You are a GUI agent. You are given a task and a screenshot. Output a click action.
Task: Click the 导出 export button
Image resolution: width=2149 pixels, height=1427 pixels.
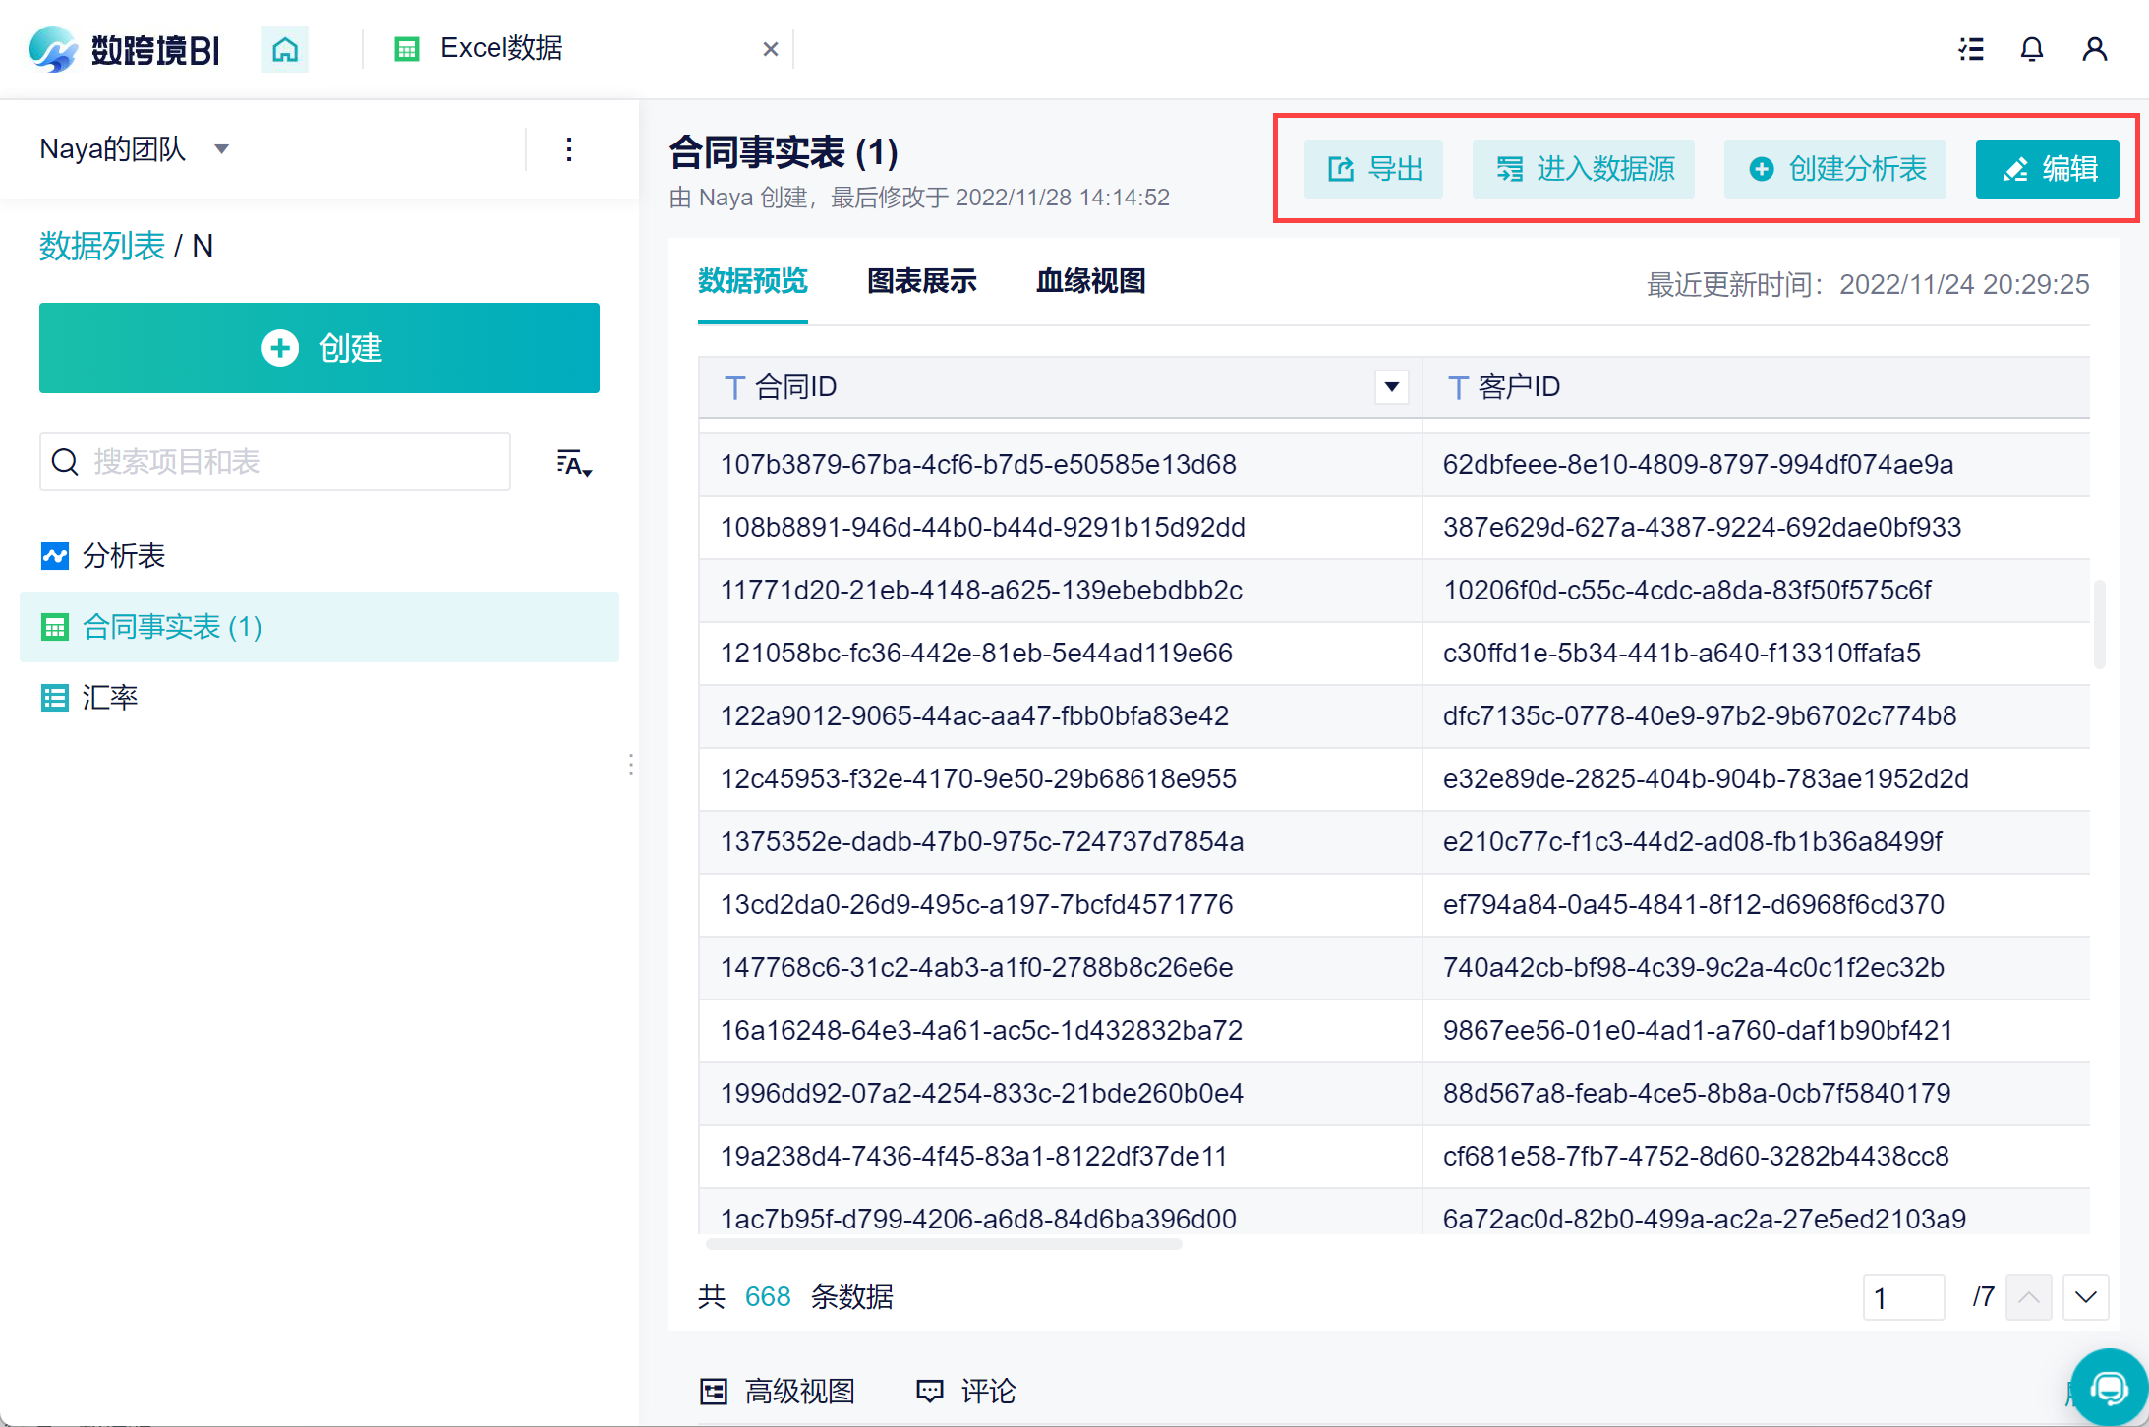(x=1373, y=169)
